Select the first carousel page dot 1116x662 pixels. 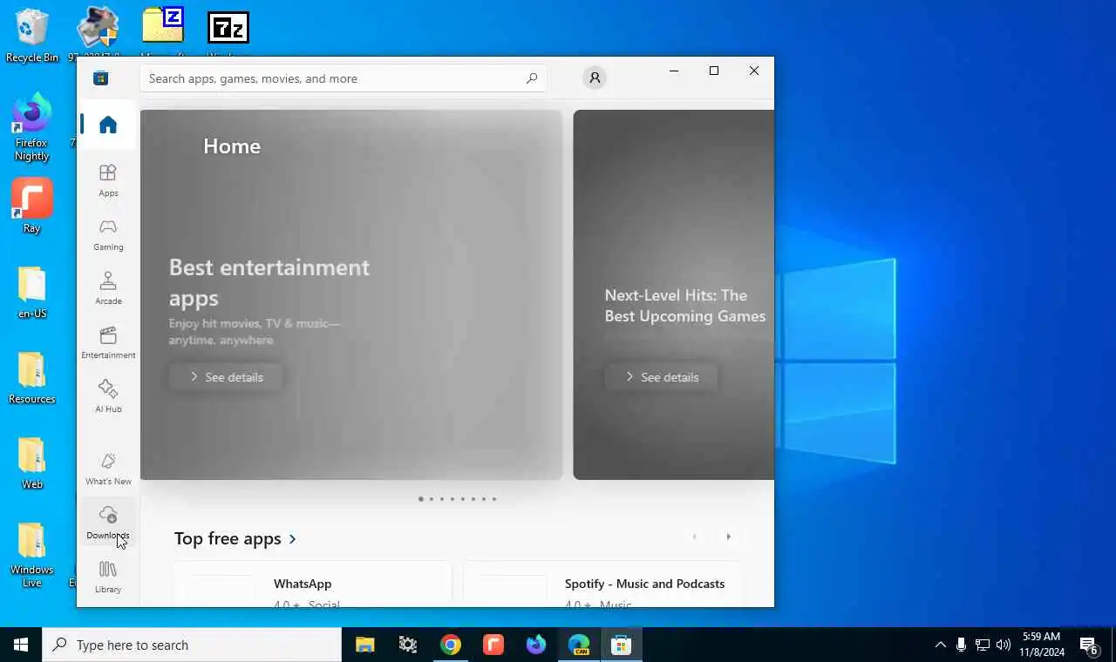(420, 499)
